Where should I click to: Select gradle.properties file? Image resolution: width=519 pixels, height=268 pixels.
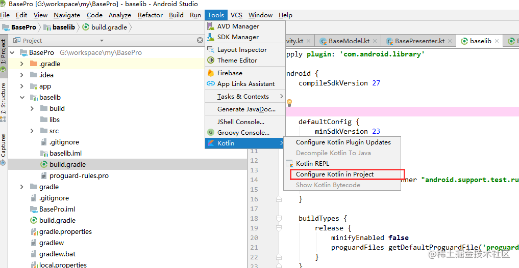pos(61,232)
